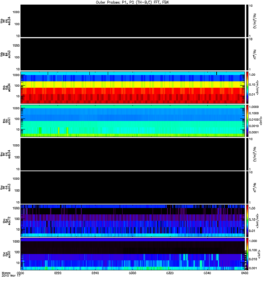Click the thc fbk edc12 spectrogram panel
265x283 pixels.
(133, 221)
